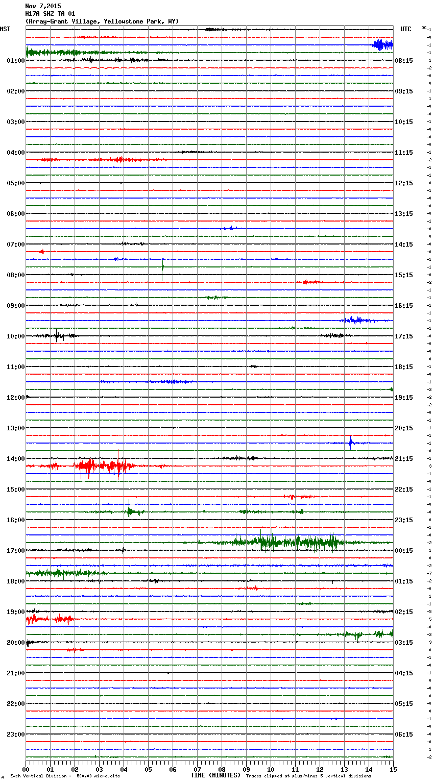Select the station header 'H17A SHZ TA 01'
Screen dimensions: 434x783
[50, 14]
